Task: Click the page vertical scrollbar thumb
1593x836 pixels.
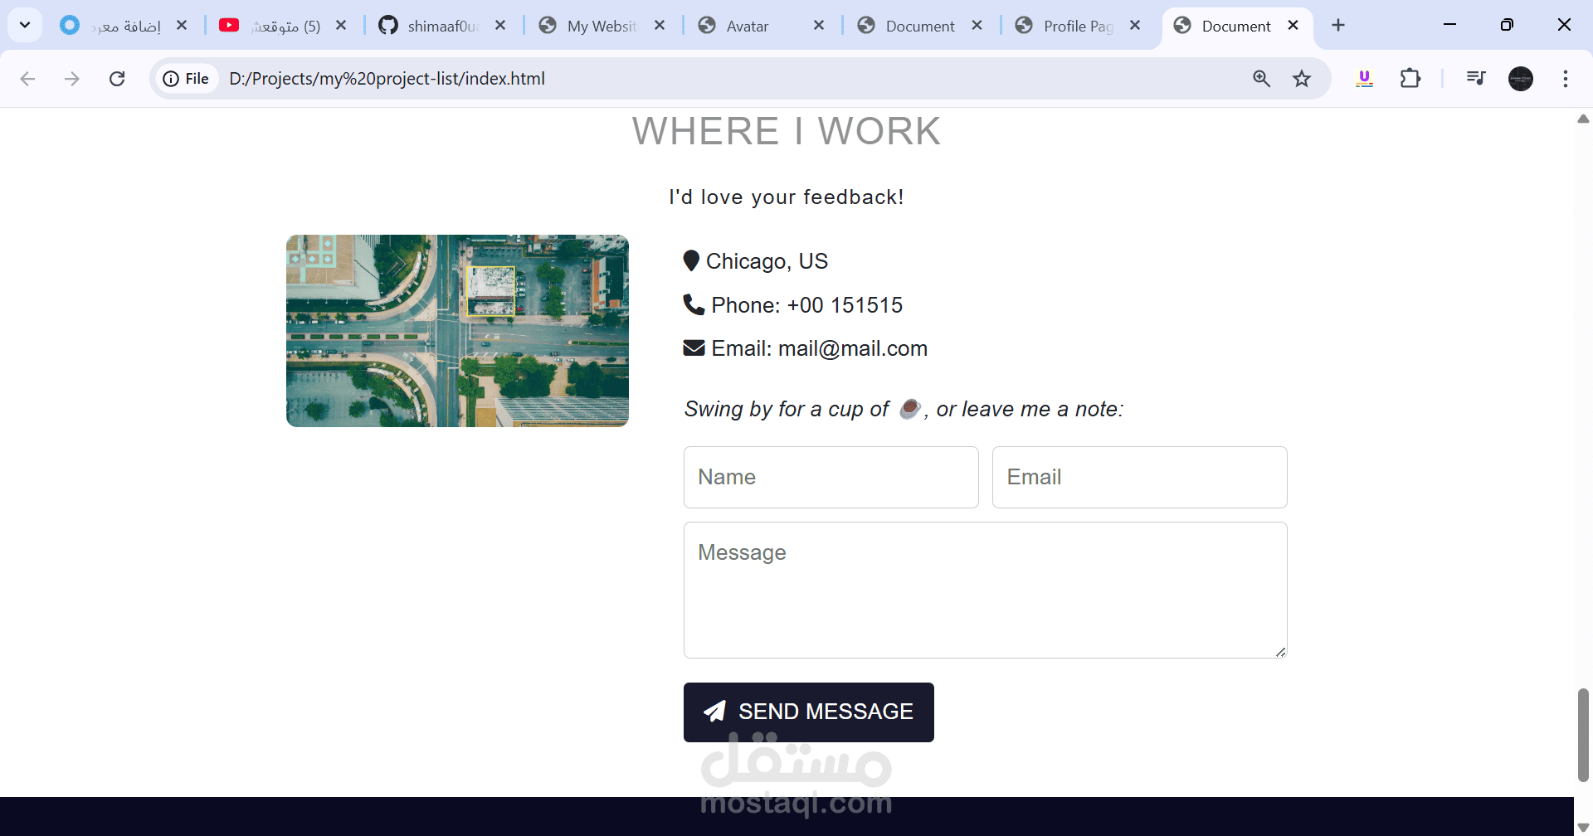Action: [x=1583, y=735]
